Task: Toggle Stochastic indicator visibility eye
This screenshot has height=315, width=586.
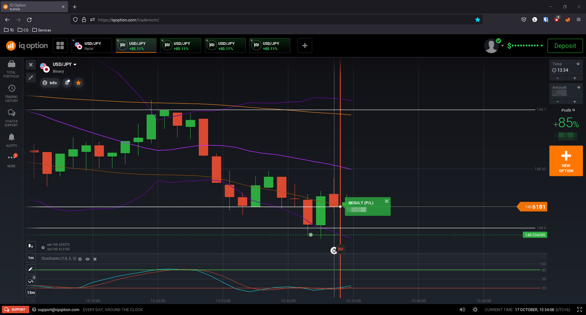Action: click(x=87, y=259)
